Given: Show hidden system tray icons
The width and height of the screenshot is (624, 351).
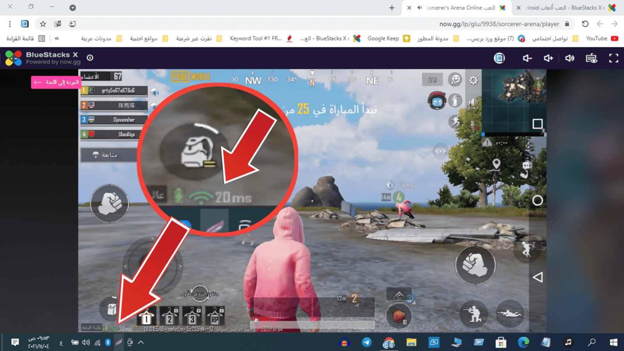Looking at the screenshot, I should (x=141, y=342).
